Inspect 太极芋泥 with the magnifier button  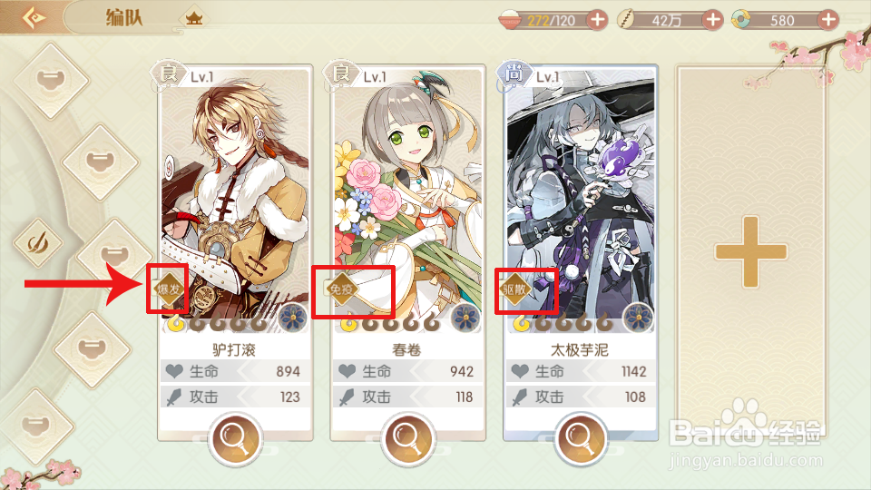pos(581,439)
